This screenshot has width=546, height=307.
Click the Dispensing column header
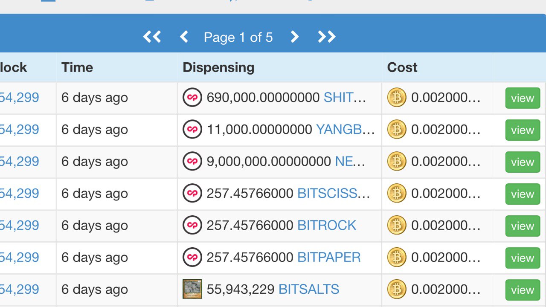tap(218, 67)
